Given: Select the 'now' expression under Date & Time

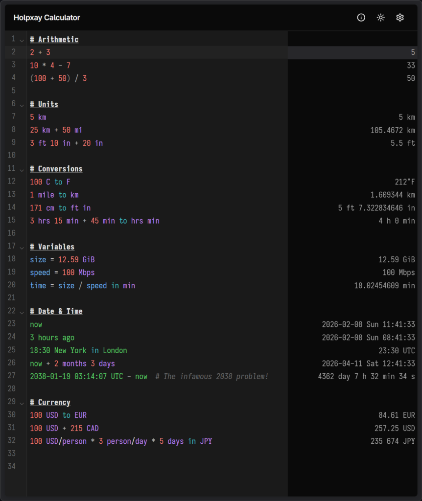Looking at the screenshot, I should (x=36, y=324).
